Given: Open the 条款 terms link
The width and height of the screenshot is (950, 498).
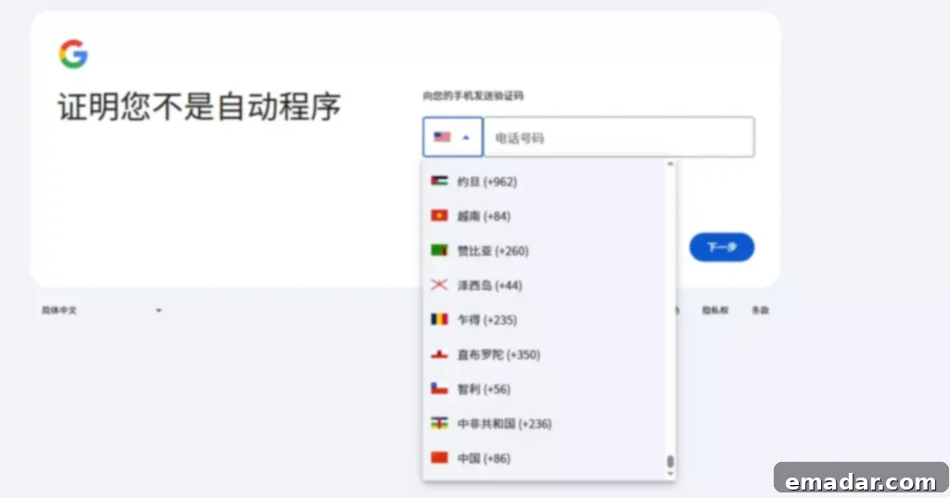Looking at the screenshot, I should click(761, 310).
